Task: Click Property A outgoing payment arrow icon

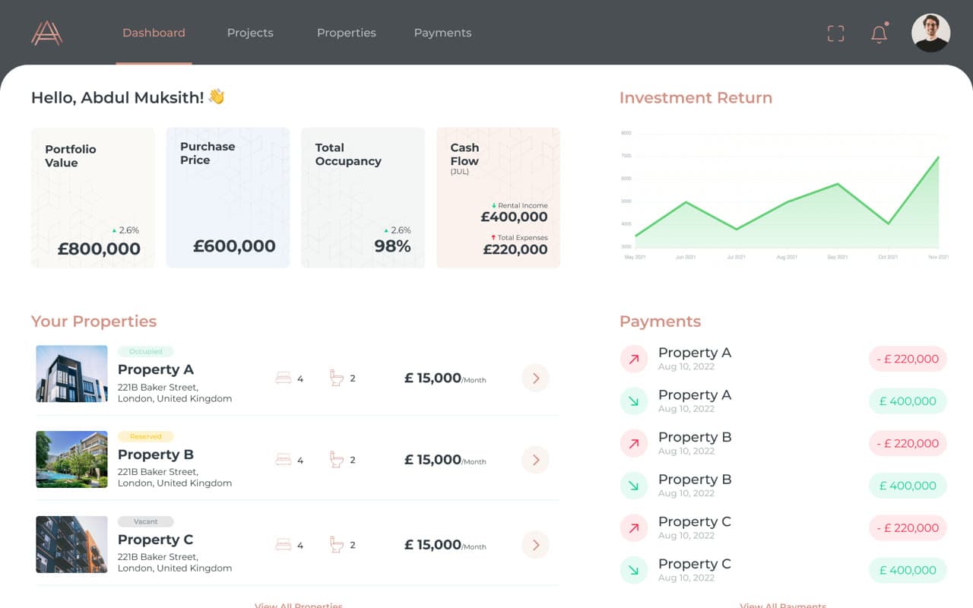Action: (x=634, y=359)
